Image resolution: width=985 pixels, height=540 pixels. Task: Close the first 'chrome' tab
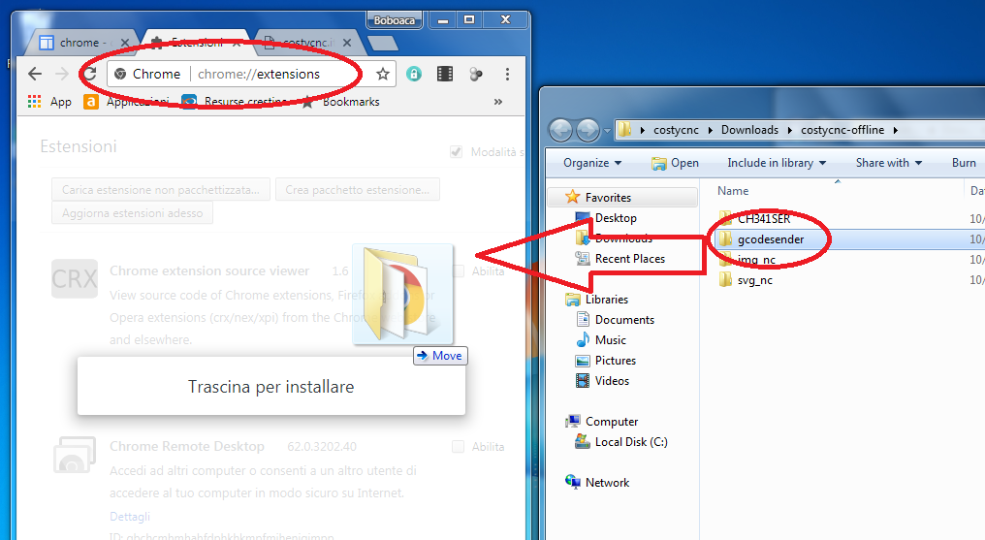tap(125, 43)
